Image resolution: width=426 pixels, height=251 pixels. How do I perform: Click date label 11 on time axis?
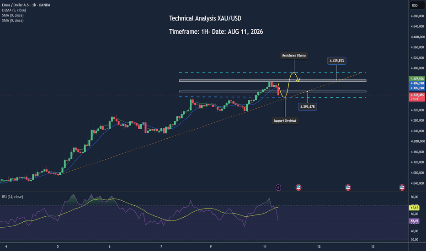tap(265, 246)
